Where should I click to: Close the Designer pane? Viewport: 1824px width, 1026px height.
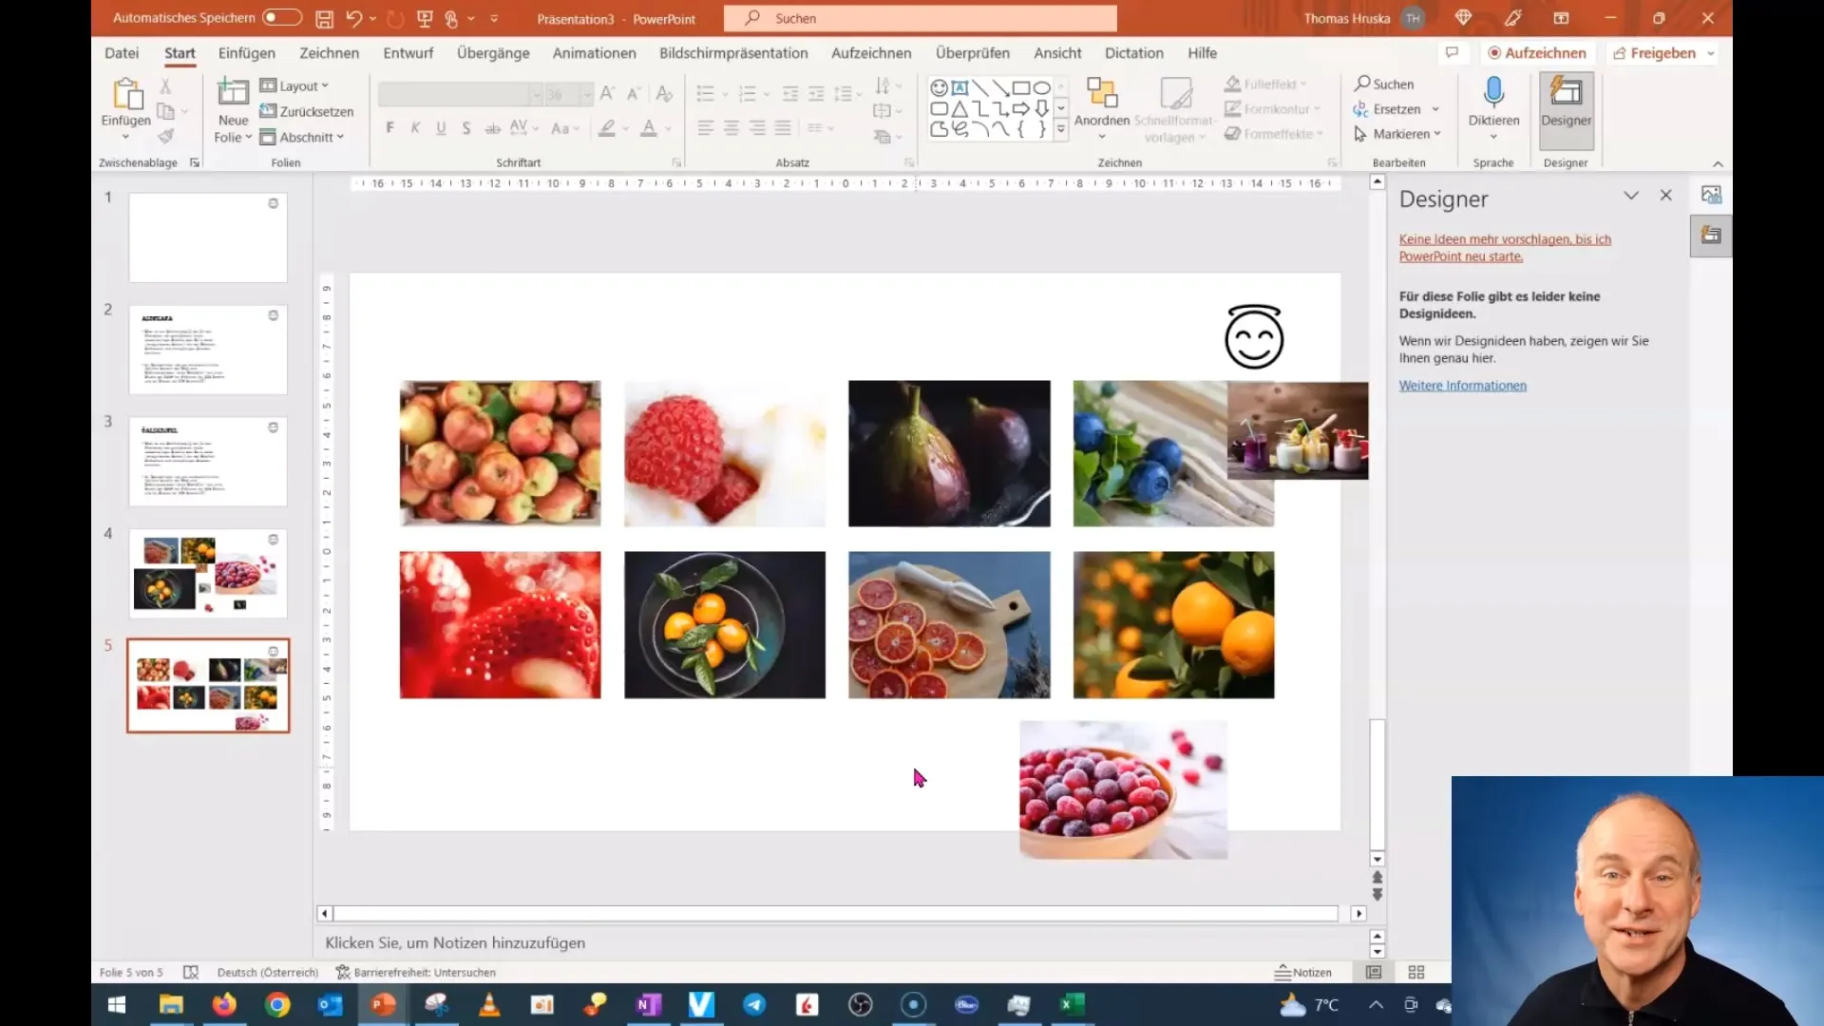tap(1665, 195)
